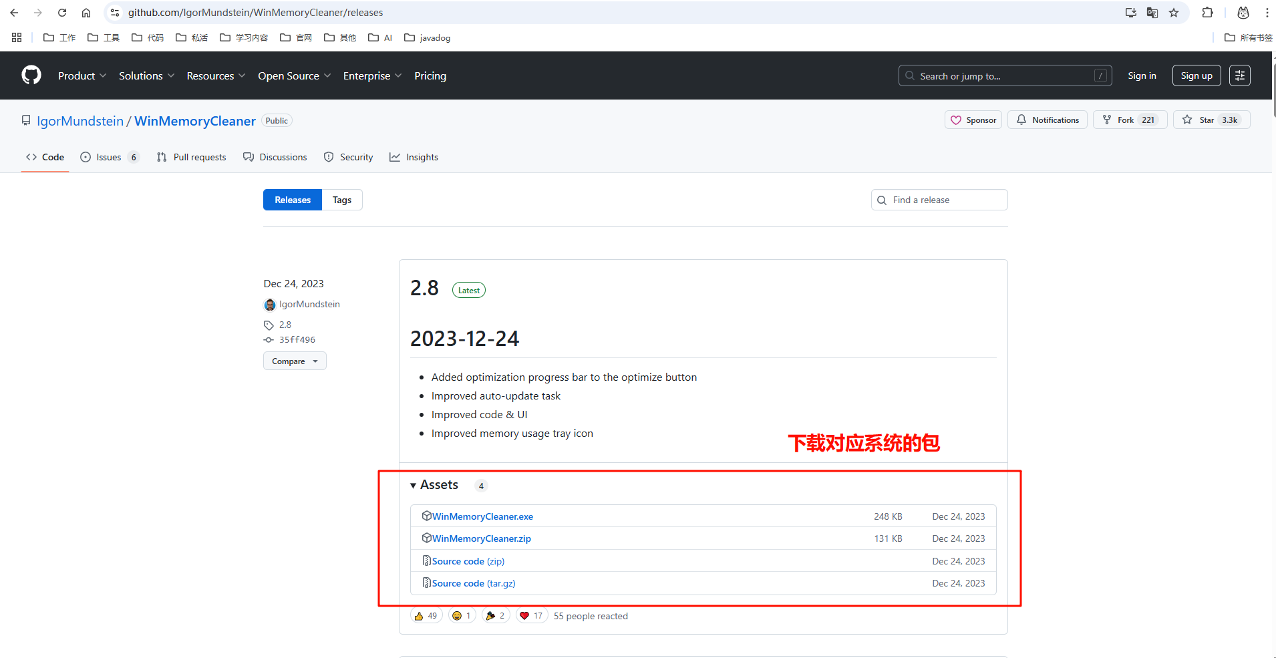Viewport: 1276px width, 658px height.
Task: Expand the Open Source menu
Action: pyautogui.click(x=295, y=75)
